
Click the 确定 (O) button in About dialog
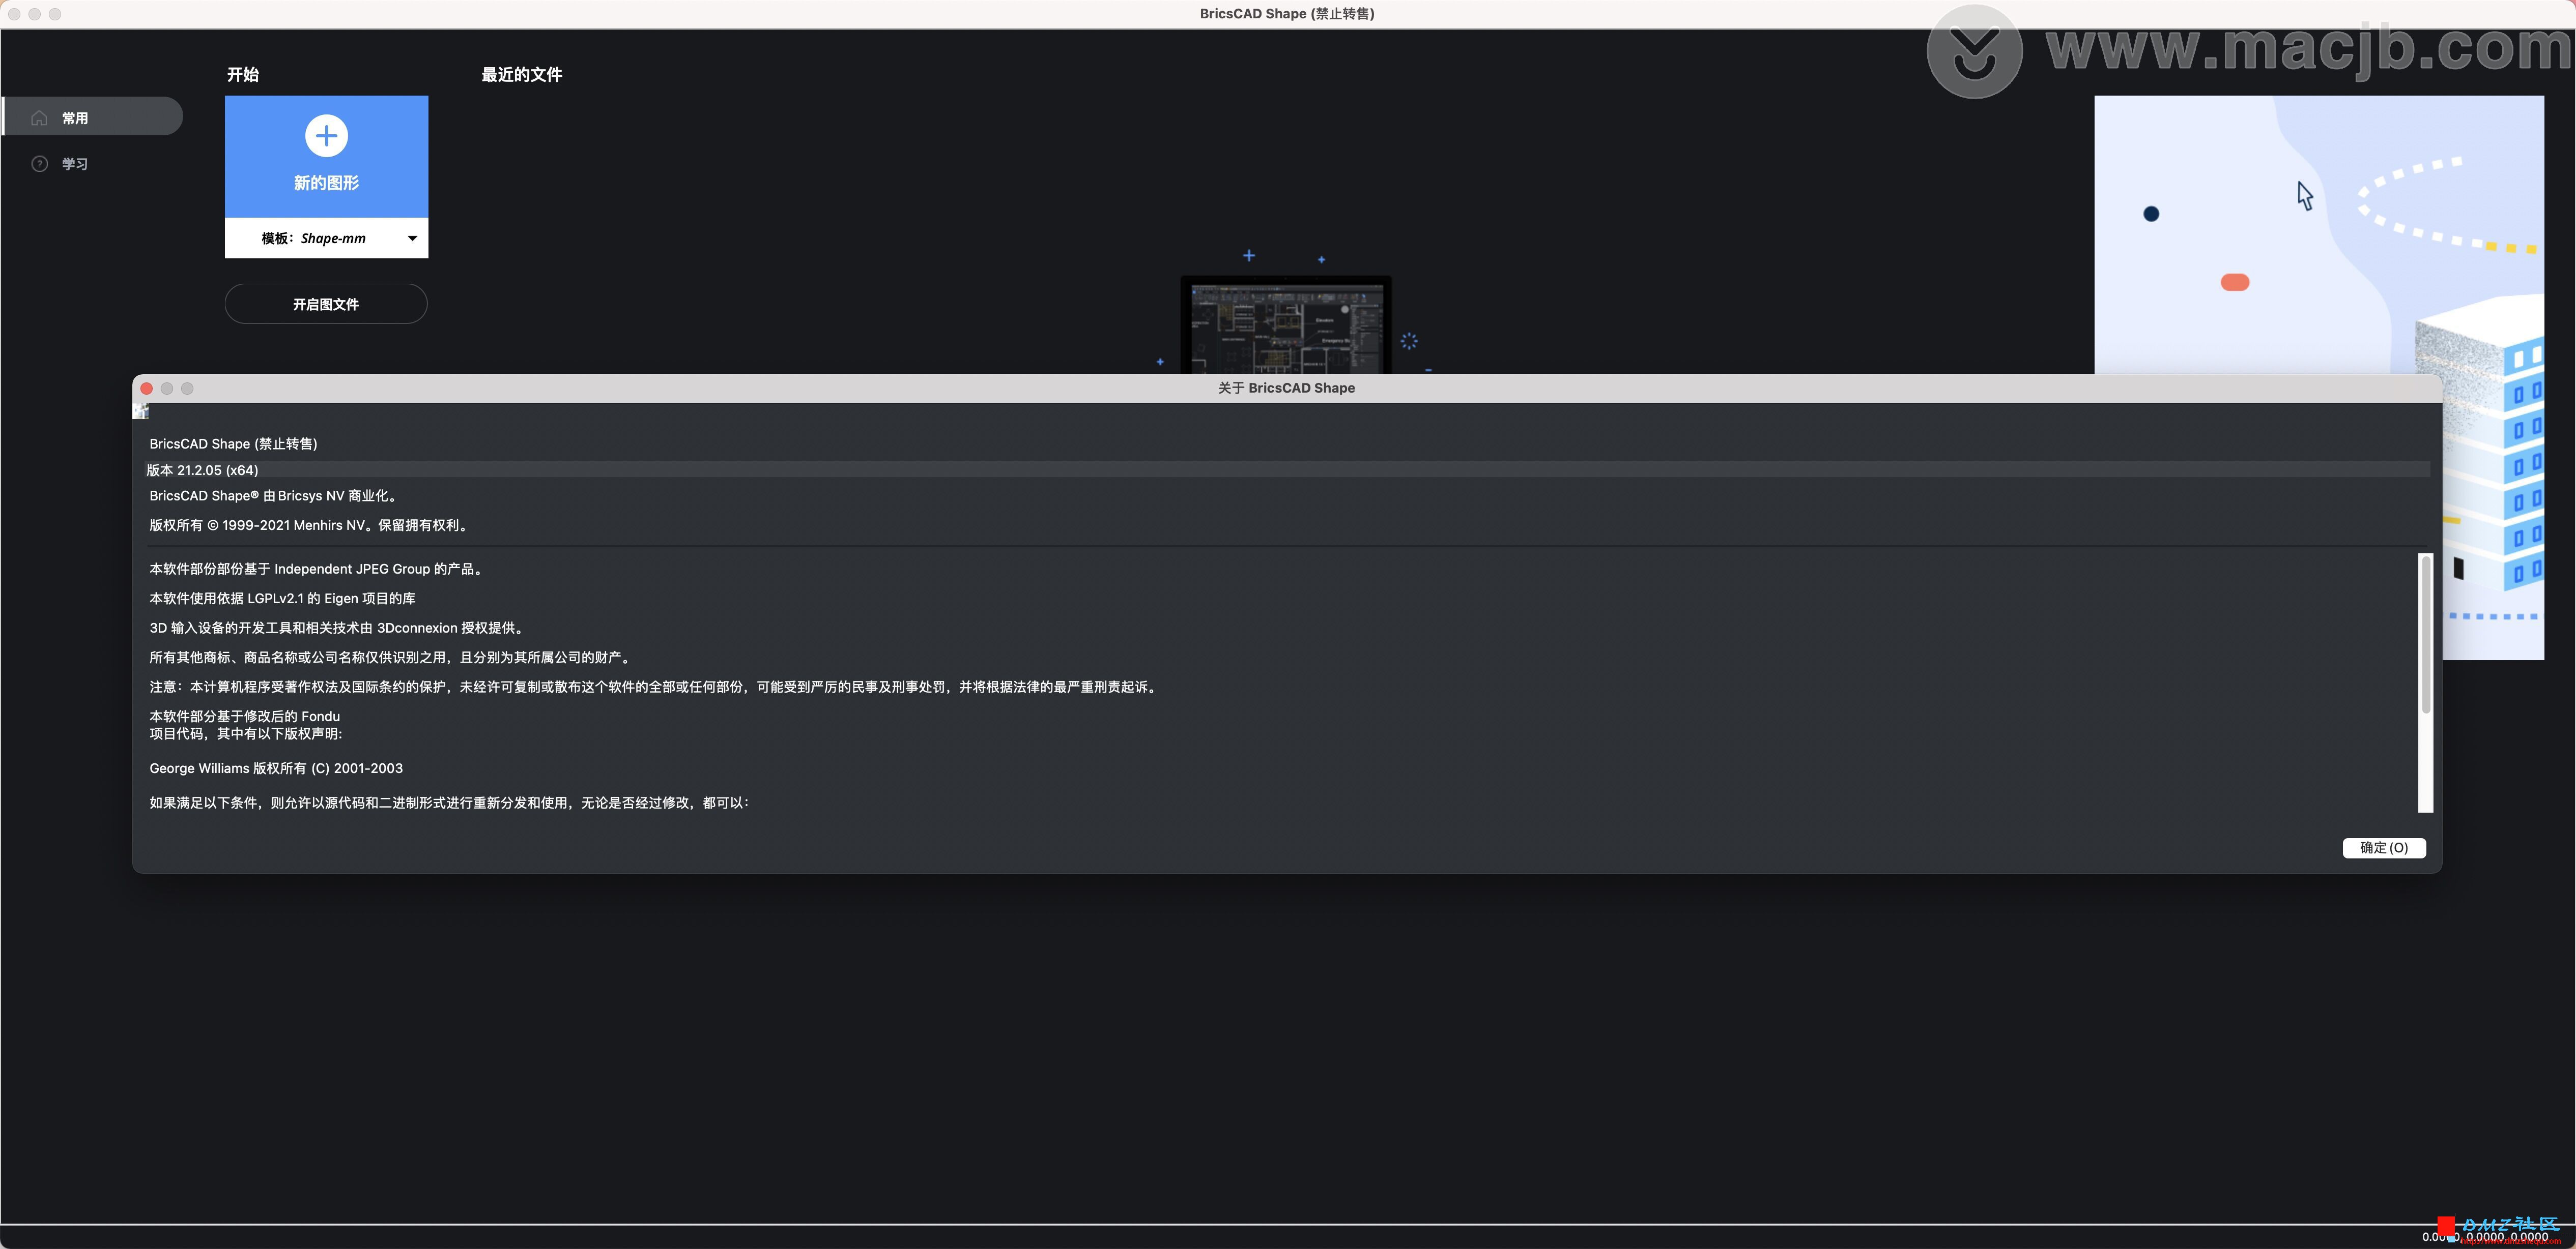pos(2384,847)
